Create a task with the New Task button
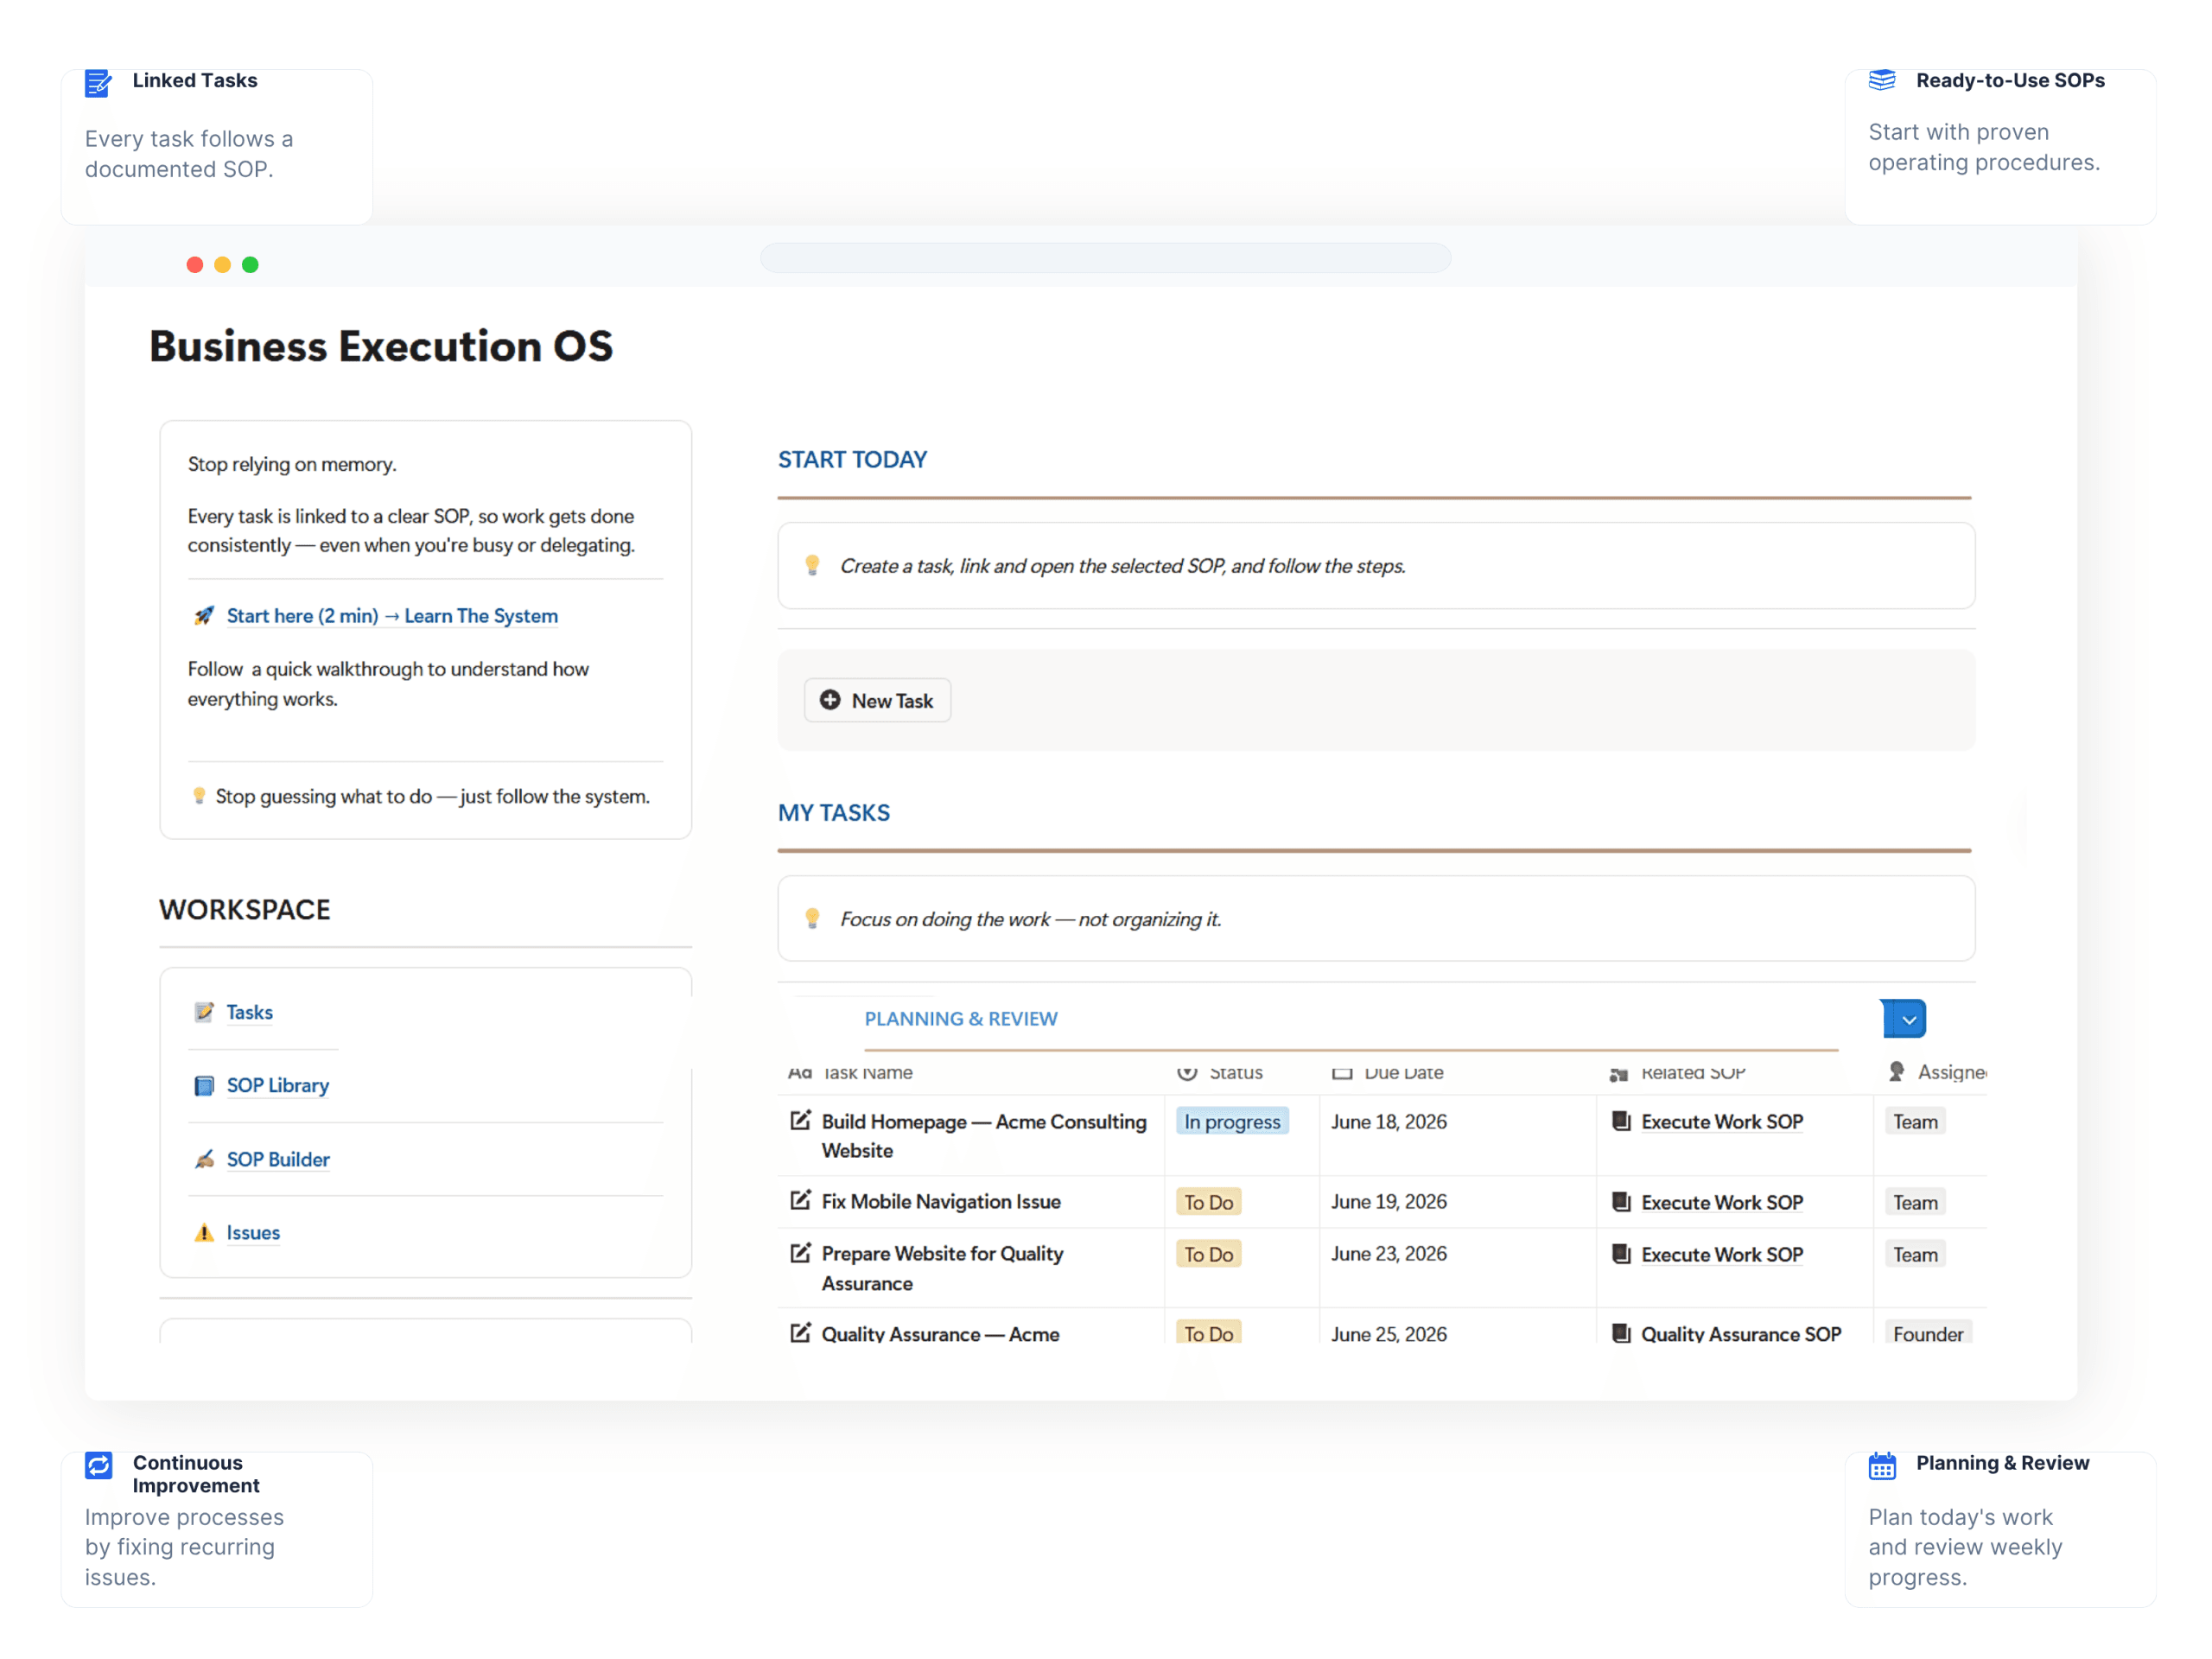 pyautogui.click(x=877, y=700)
